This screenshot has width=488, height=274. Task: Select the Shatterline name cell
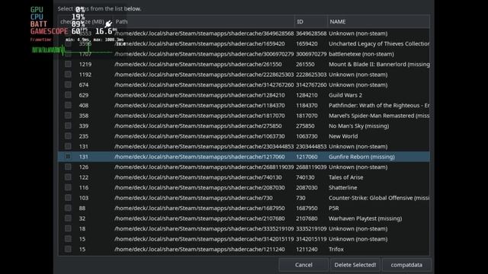342,187
